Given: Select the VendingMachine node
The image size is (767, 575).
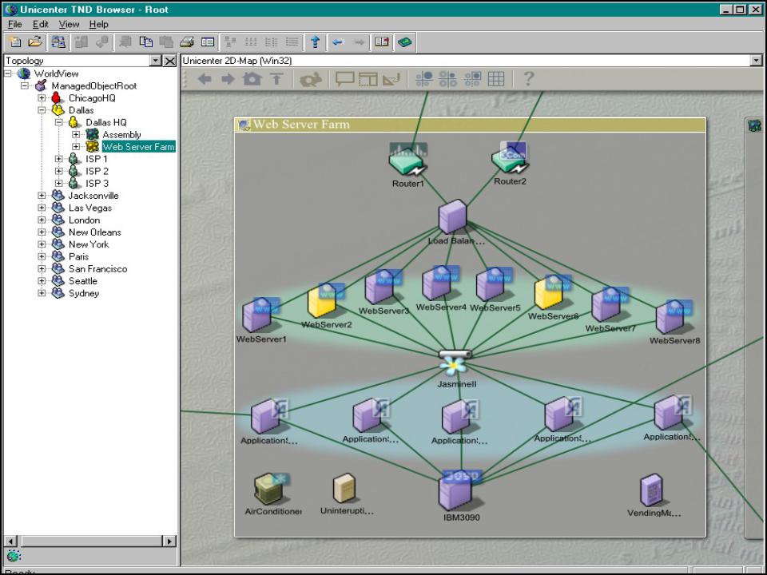Looking at the screenshot, I should pos(652,490).
